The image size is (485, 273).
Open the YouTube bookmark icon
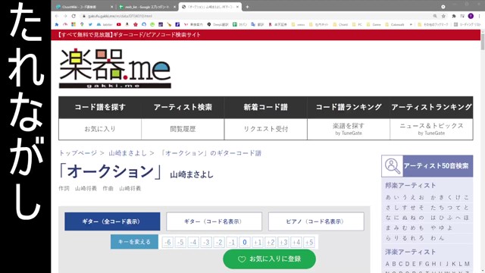pyautogui.click(x=119, y=24)
